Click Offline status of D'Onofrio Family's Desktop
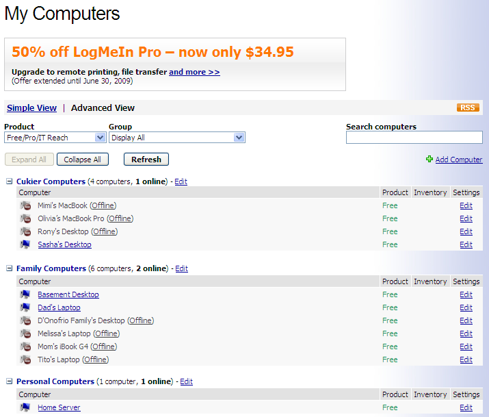 click(141, 321)
